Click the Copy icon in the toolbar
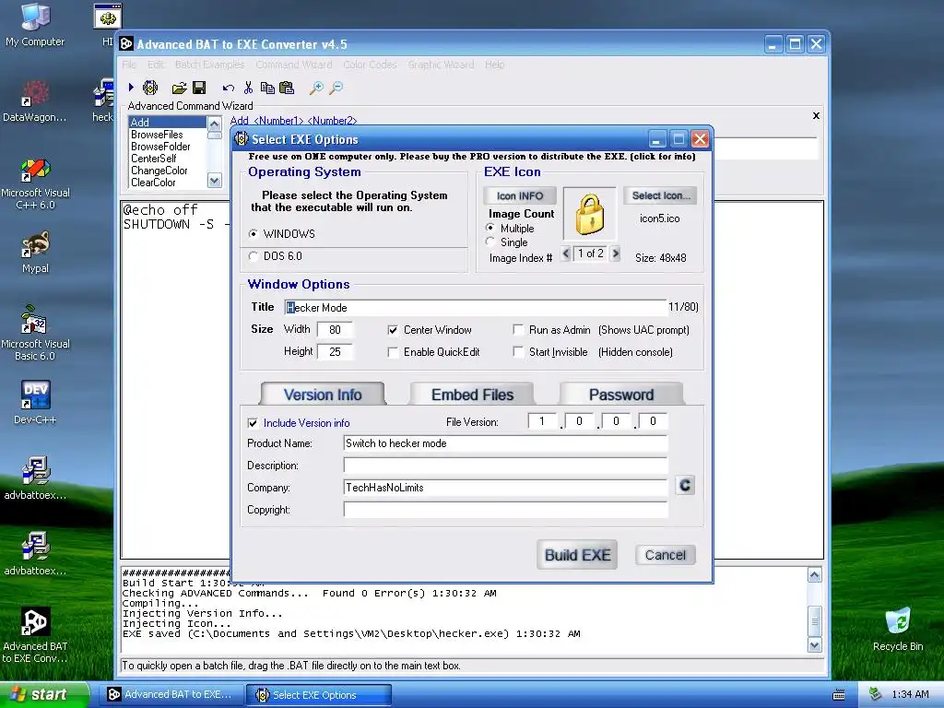 tap(267, 88)
